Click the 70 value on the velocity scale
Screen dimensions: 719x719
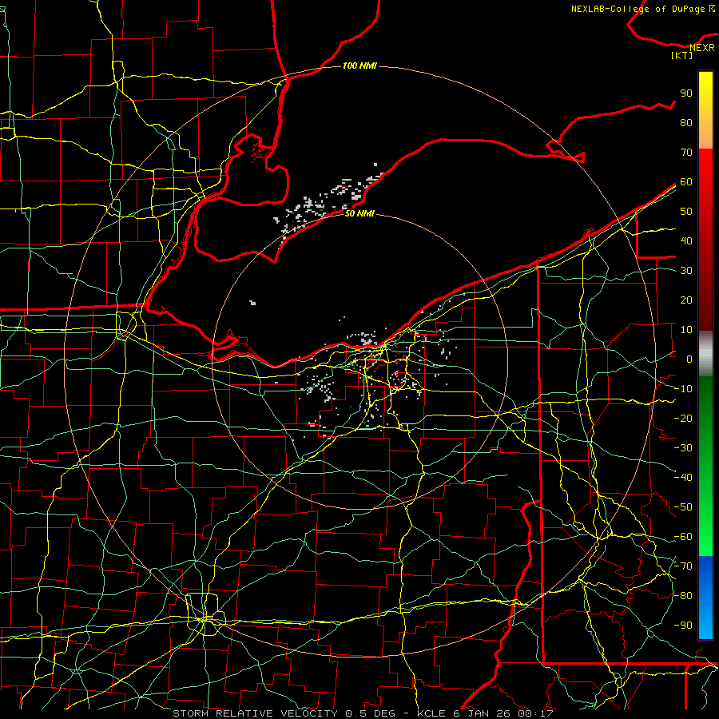tap(686, 153)
